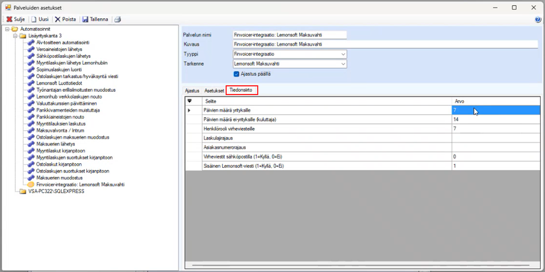Click the Sulje close icon in toolbar
The image size is (545, 272).
[x=9, y=19]
